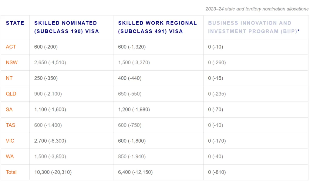Screen dimensions: 310x182
Task: Open the SA state link
Action: coord(9,109)
